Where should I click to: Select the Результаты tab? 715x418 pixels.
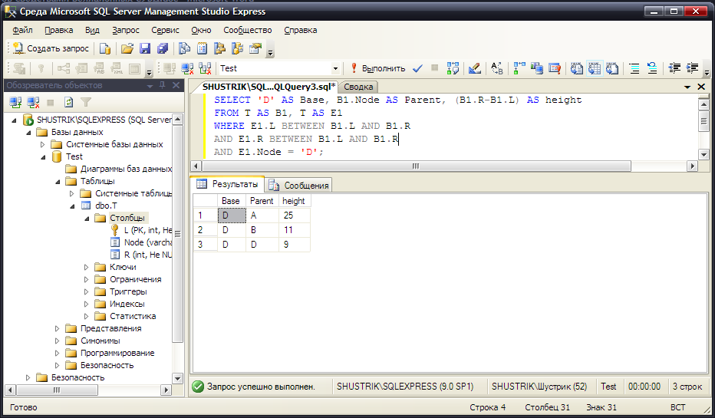[228, 184]
